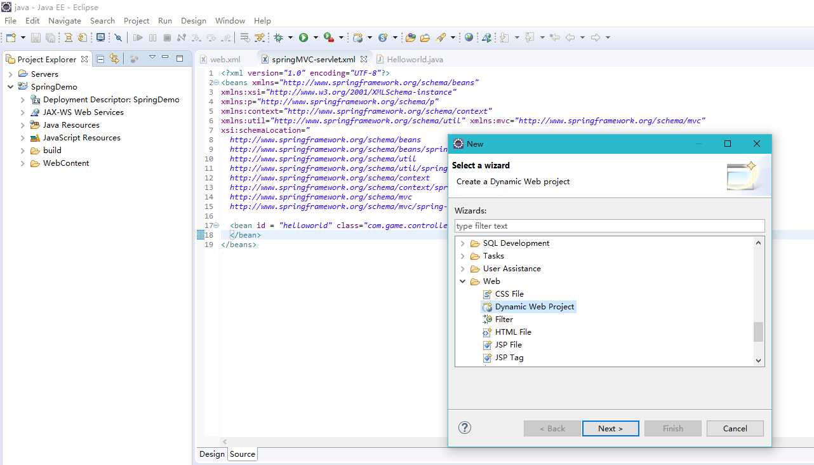This screenshot has height=465, width=814.
Task: Click the Last Edit Location icon
Action: 555,37
